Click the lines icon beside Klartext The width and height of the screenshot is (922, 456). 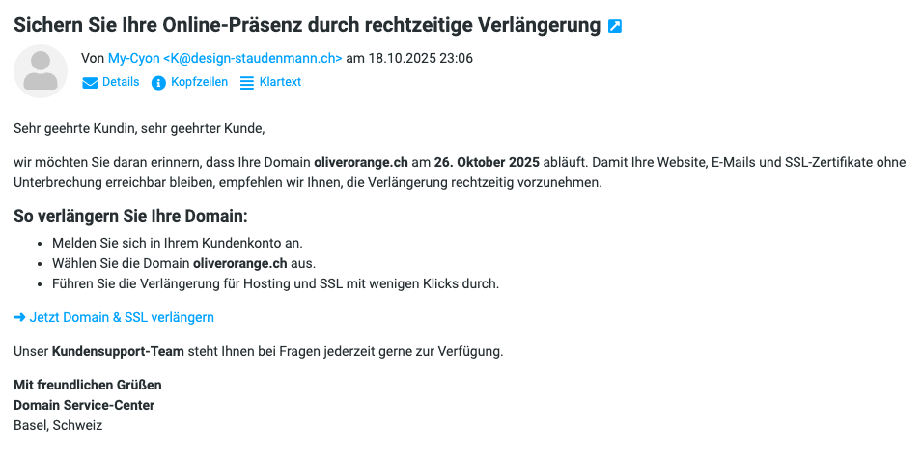[247, 83]
